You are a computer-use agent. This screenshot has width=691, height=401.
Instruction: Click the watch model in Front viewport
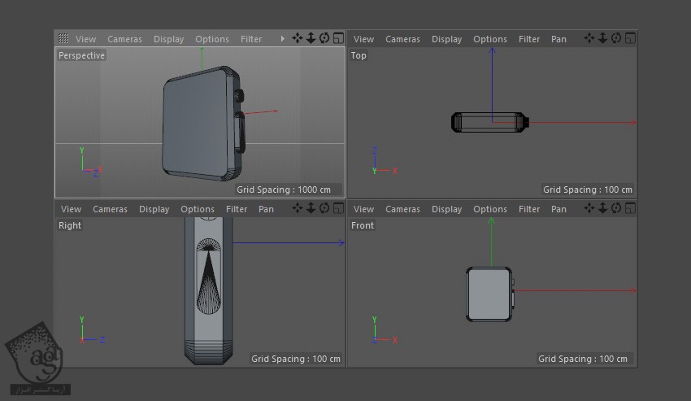[x=489, y=294]
